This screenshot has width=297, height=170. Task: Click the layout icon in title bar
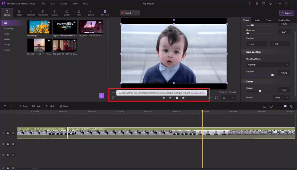point(264,3)
